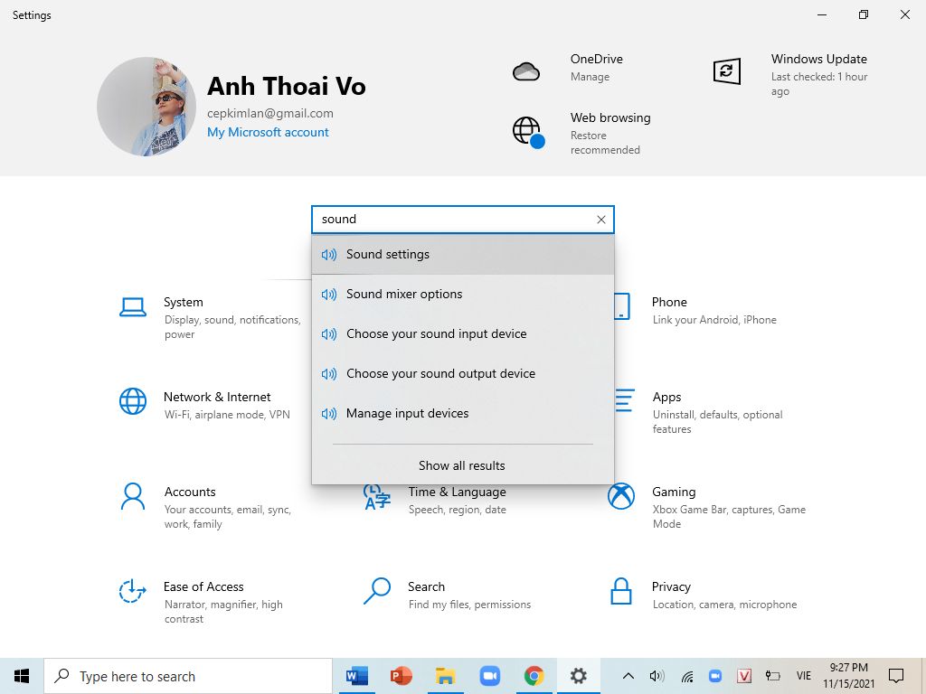Click the Gaming category title
926x694 pixels.
tap(673, 492)
